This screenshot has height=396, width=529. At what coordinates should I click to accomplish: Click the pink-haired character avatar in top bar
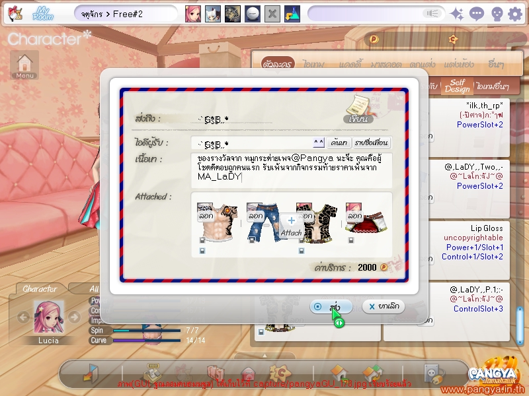192,14
